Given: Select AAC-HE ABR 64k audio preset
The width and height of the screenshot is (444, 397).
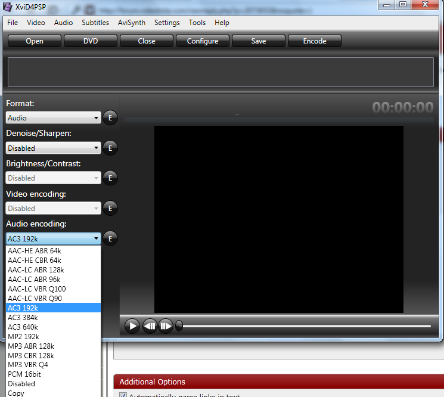Looking at the screenshot, I should point(53,250).
